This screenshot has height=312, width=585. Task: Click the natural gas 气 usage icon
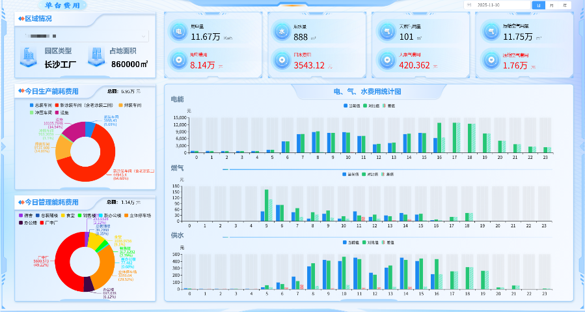coord(387,31)
